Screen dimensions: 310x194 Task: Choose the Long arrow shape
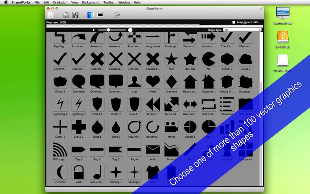pyautogui.click(x=153, y=38)
